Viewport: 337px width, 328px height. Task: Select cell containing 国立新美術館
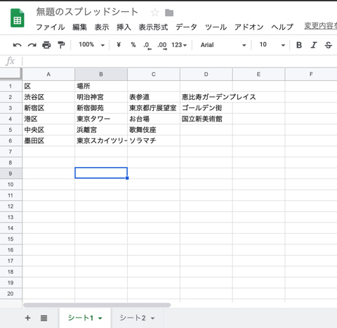pos(206,119)
